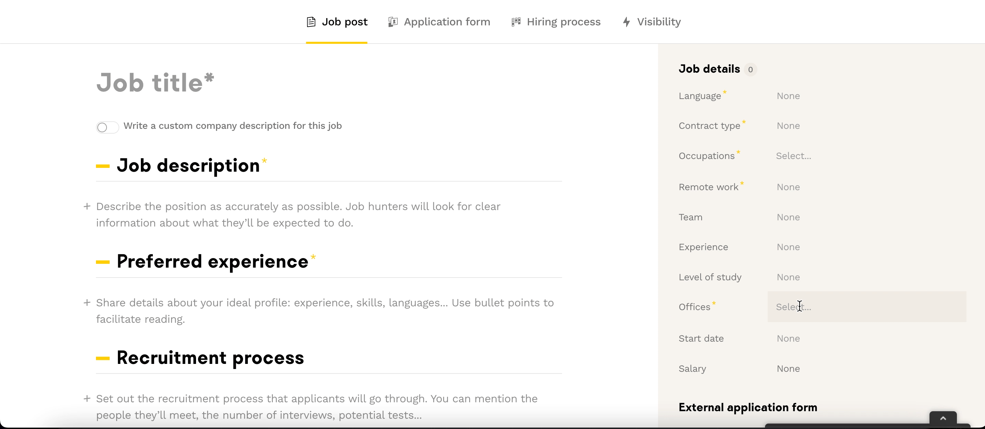Click the upward chevron at bottom right
Screen dimensions: 985x429
click(x=943, y=419)
